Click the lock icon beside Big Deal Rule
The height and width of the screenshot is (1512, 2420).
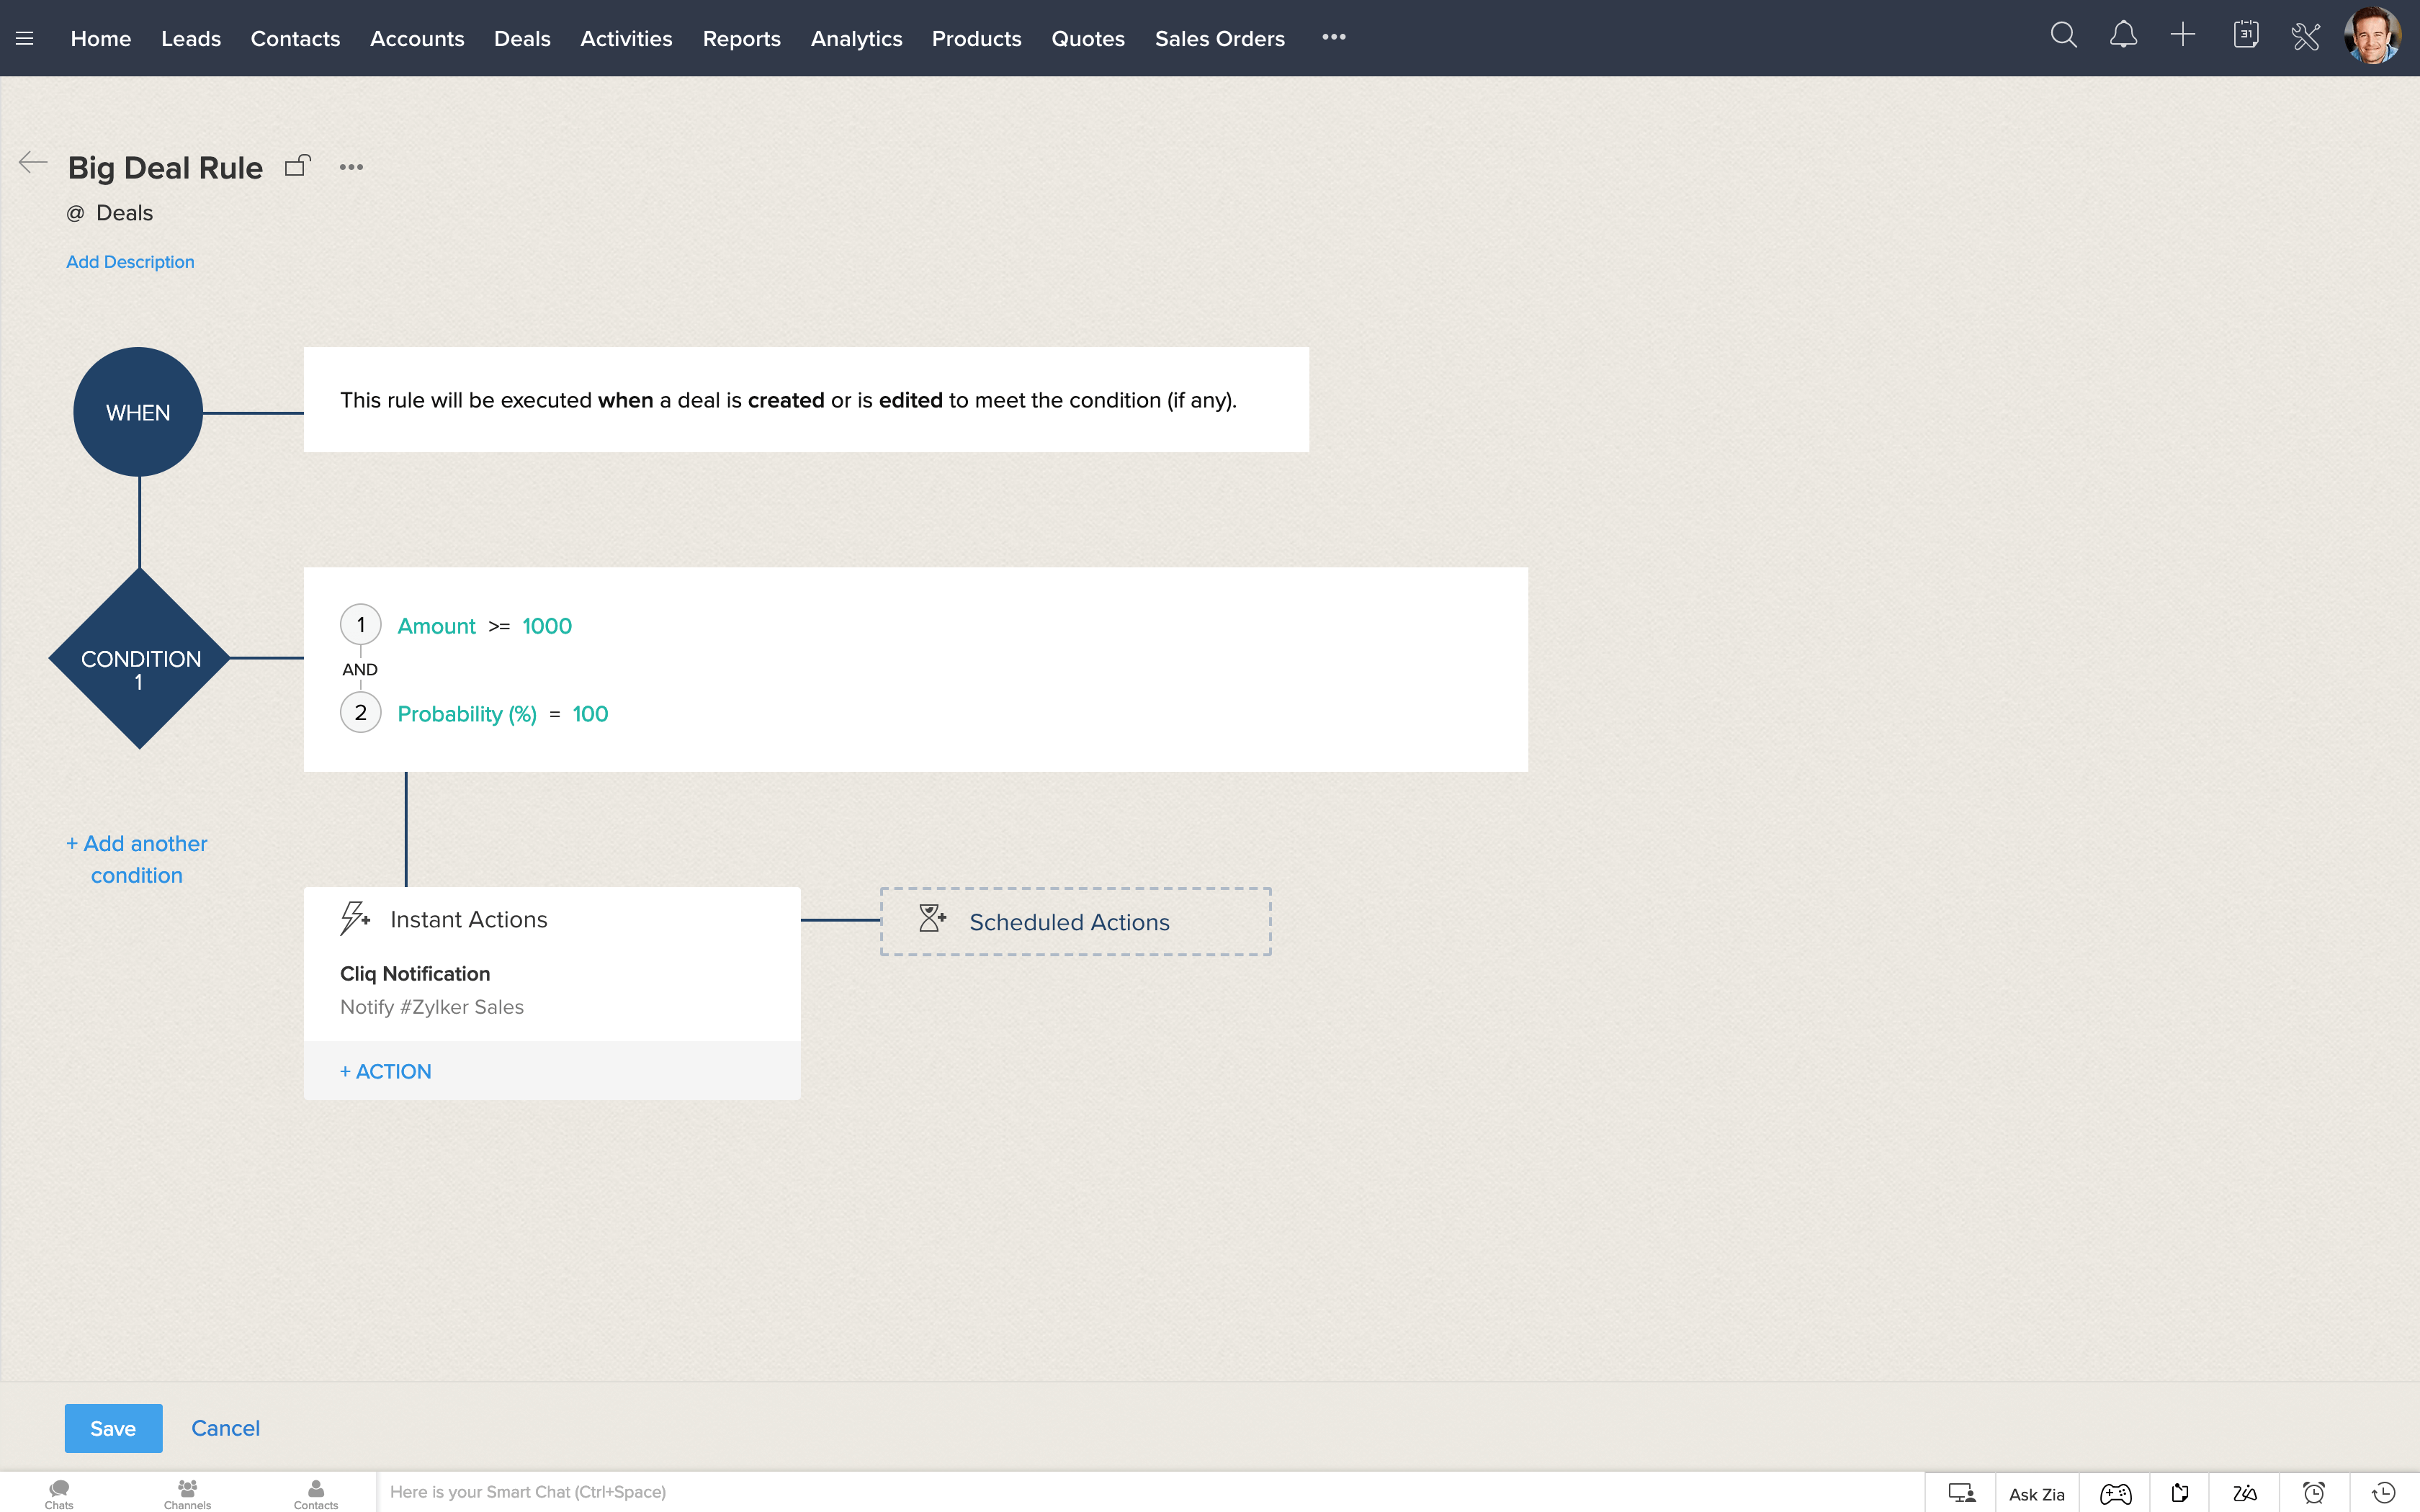[298, 166]
